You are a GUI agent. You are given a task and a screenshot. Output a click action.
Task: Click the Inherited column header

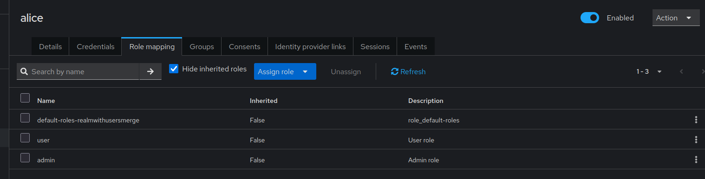click(x=263, y=101)
